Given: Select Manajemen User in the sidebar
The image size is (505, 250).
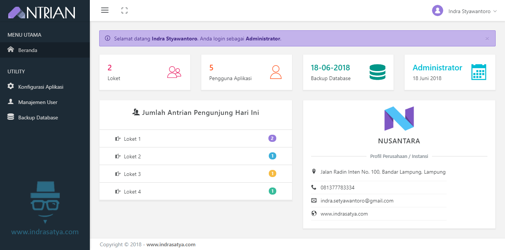Looking at the screenshot, I should pyautogui.click(x=37, y=102).
